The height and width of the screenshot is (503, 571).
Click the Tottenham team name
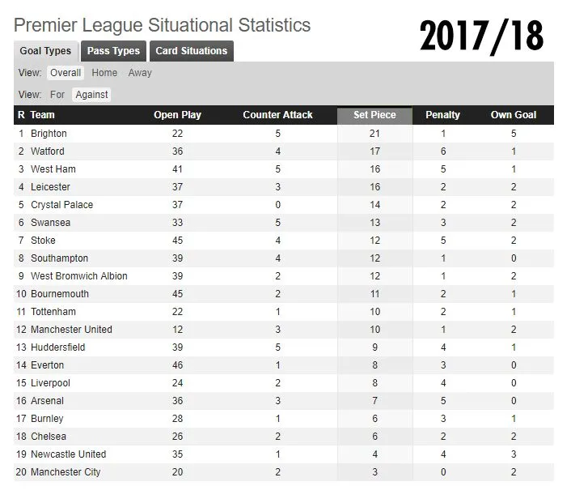click(53, 312)
